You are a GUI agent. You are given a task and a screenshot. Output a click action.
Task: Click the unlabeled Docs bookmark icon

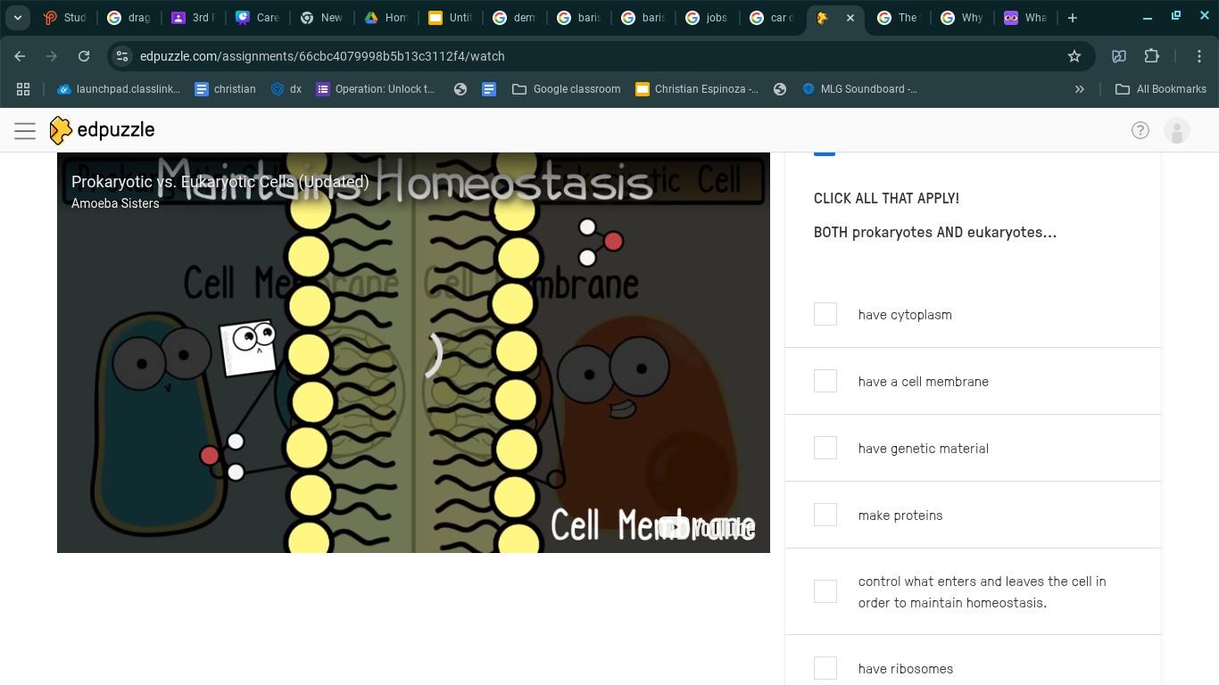pyautogui.click(x=489, y=89)
